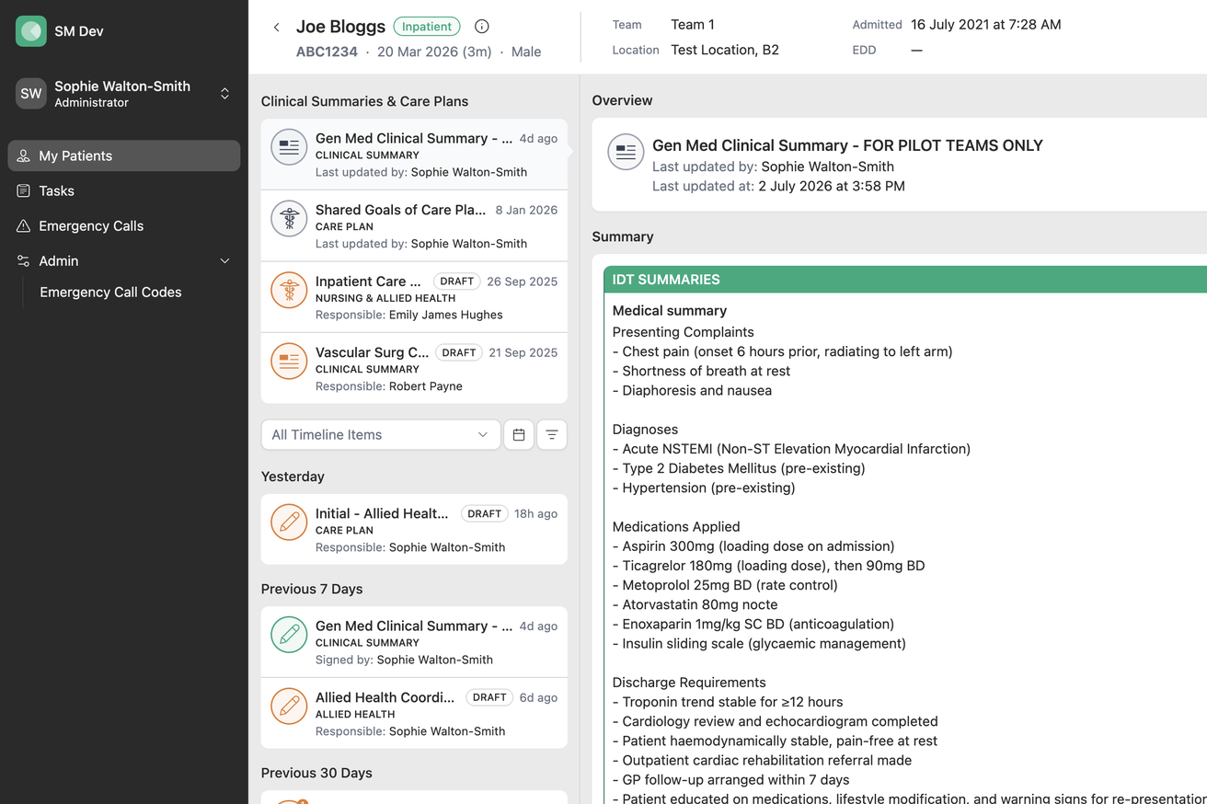Screen dimensions: 1207x804
Task: Open the account switcher chevrons beside Sophie Walton-Smith
Action: pos(224,94)
